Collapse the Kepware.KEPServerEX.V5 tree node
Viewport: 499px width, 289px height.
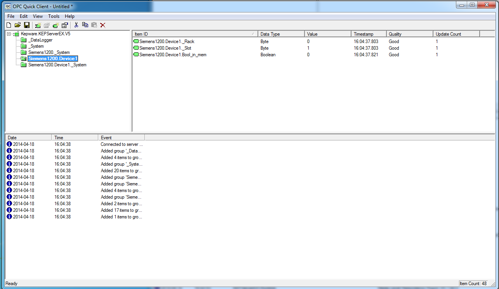point(9,34)
